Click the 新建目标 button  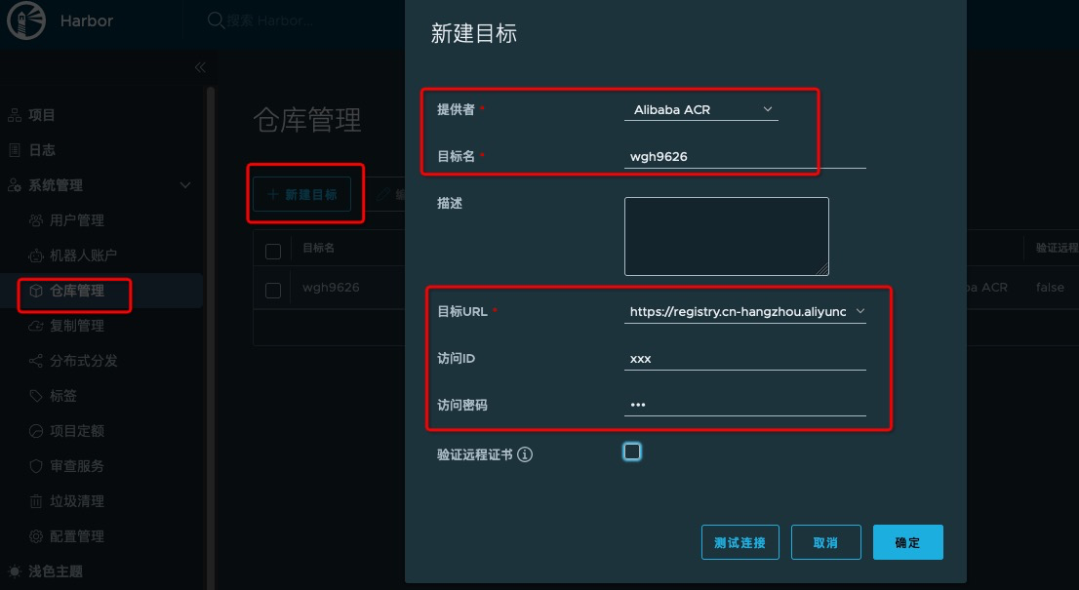[x=302, y=195]
